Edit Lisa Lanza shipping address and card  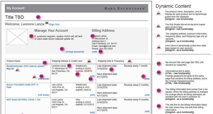(92, 95)
